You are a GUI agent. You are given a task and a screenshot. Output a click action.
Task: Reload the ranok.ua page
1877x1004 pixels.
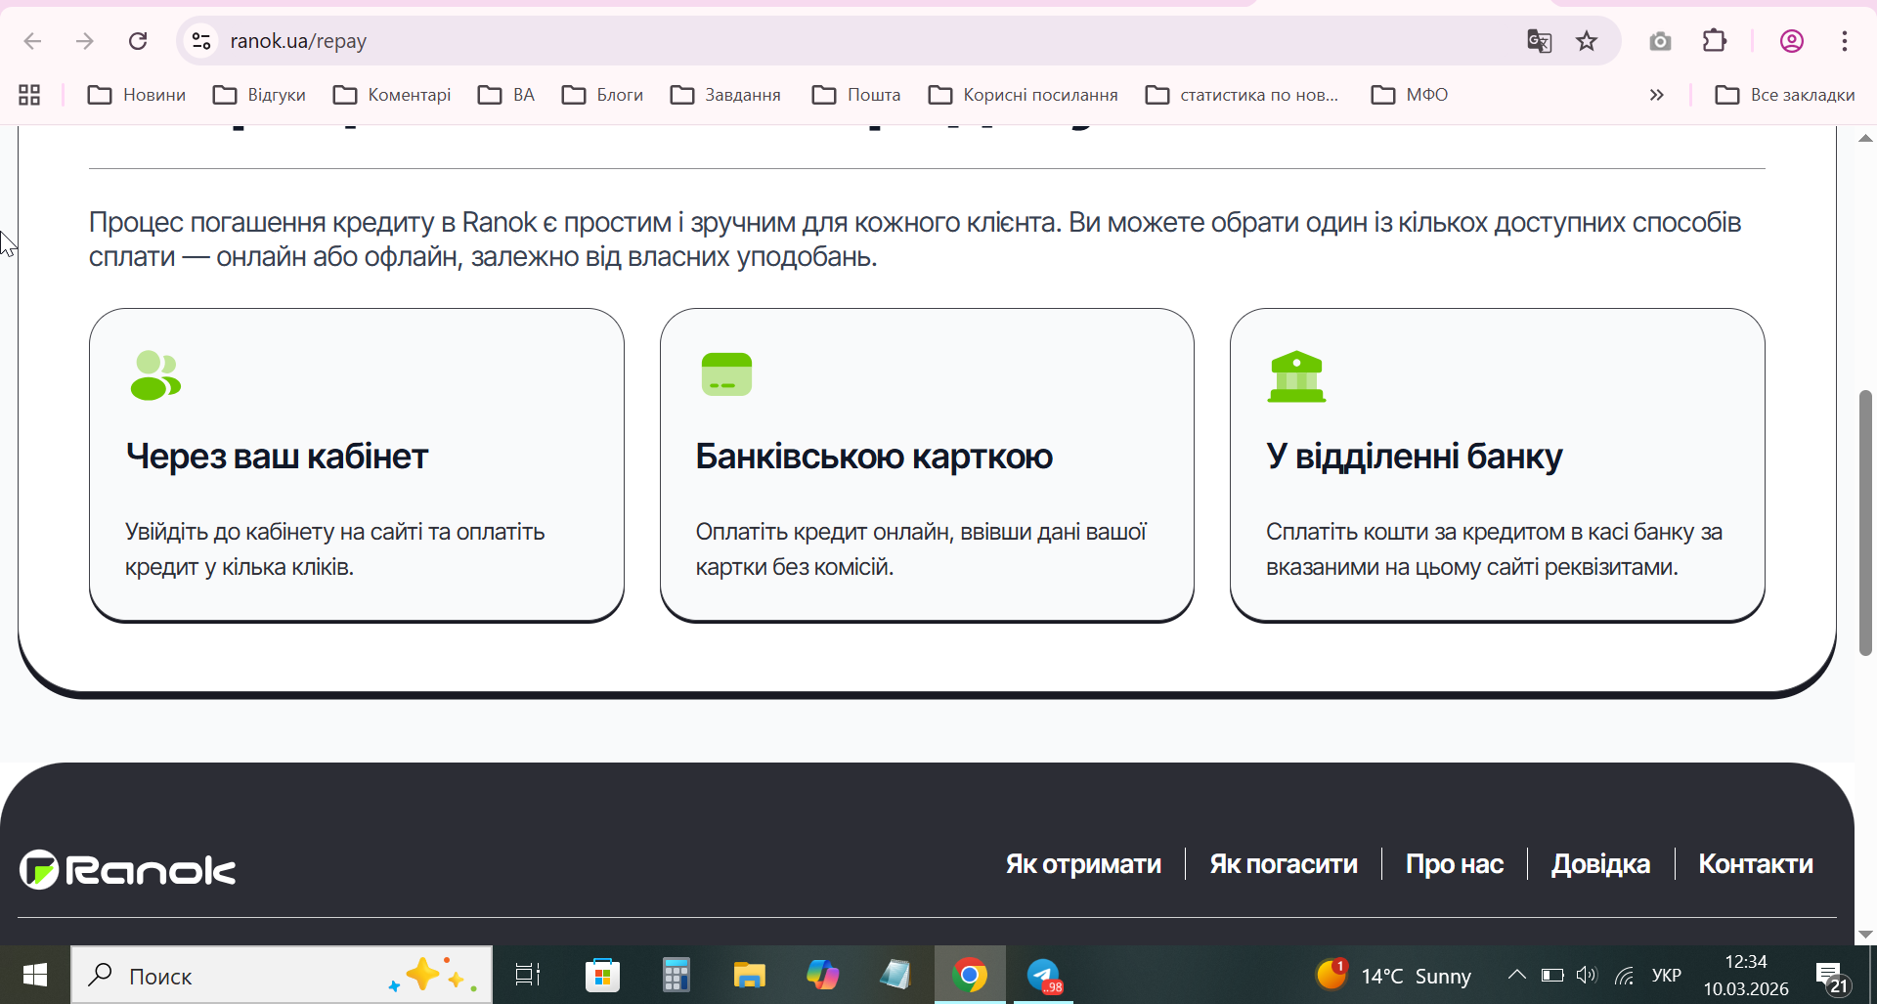[138, 41]
